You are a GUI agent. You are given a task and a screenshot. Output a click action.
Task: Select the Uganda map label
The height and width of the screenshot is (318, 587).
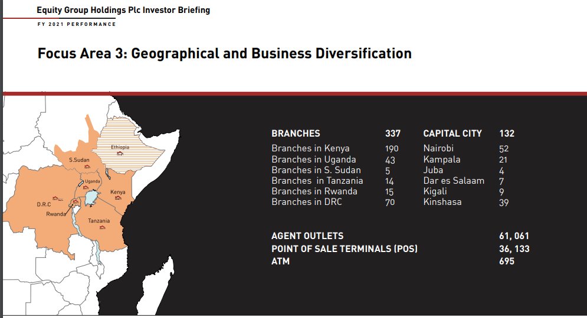(93, 181)
